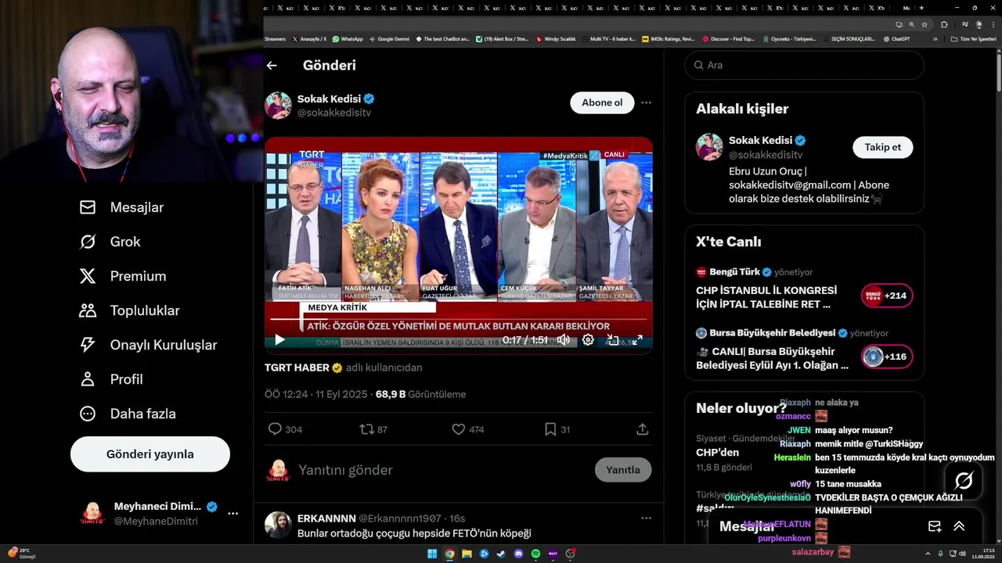Open the ChatGPT bookmark
Image resolution: width=1002 pixels, height=563 pixels.
pyautogui.click(x=896, y=38)
